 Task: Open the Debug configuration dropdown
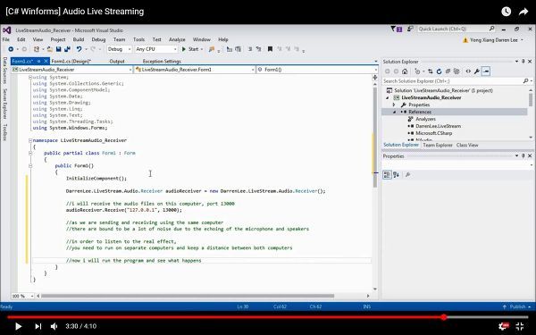tap(119, 49)
